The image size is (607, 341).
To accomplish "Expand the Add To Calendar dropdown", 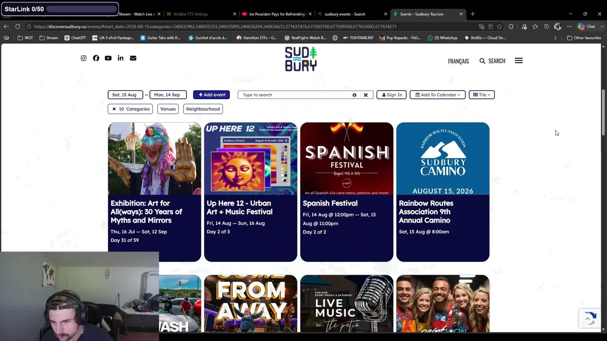I will [438, 95].
